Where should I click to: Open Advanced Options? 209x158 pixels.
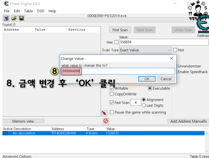coord(17,156)
